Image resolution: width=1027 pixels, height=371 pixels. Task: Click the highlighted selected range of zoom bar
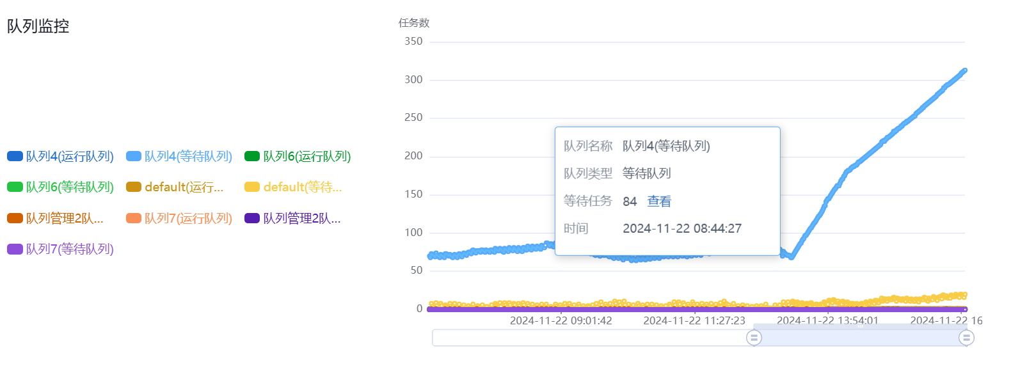pyautogui.click(x=860, y=337)
